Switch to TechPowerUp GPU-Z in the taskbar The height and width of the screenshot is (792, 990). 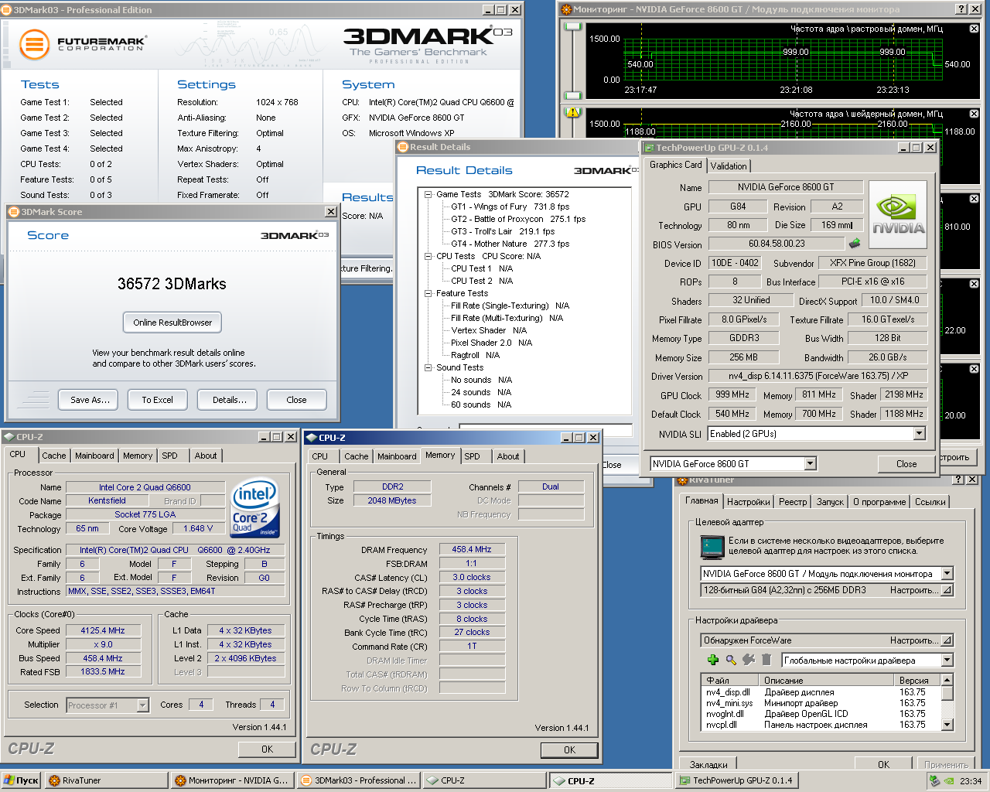pyautogui.click(x=736, y=780)
